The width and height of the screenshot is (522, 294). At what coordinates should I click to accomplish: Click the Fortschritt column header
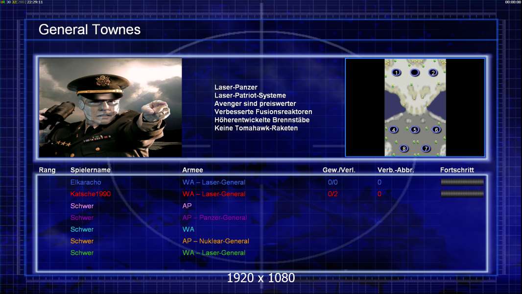[x=457, y=170]
